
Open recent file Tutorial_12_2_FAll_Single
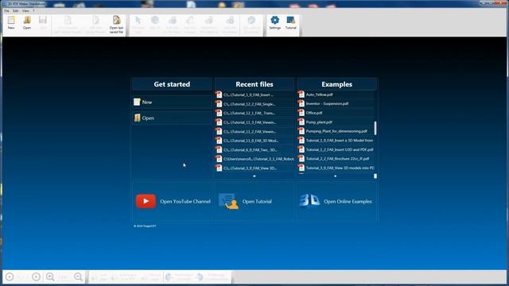[x=254, y=104]
